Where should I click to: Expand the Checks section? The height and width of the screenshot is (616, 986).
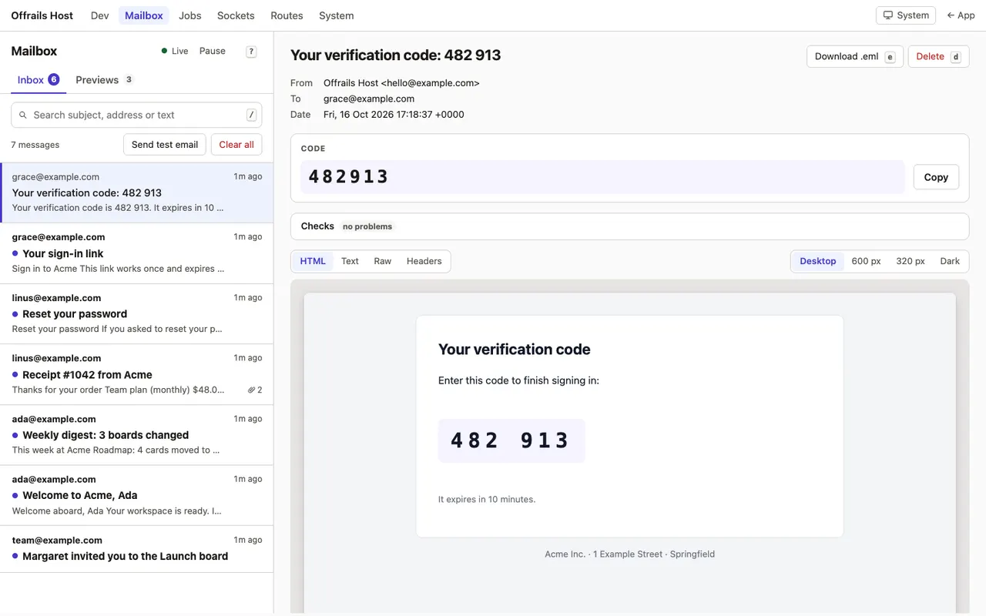click(x=629, y=226)
